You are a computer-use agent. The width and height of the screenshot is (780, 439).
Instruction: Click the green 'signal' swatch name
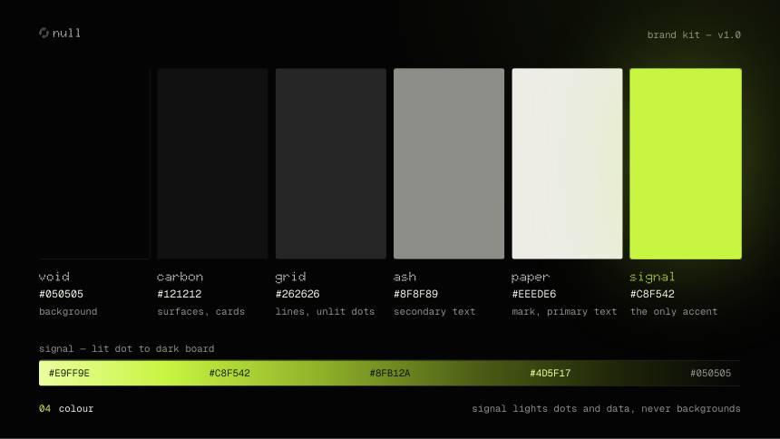pos(652,278)
